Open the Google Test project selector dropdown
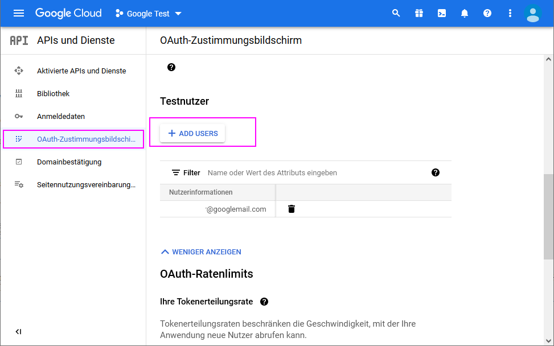Screen dimensions: 554x346 coord(149,14)
